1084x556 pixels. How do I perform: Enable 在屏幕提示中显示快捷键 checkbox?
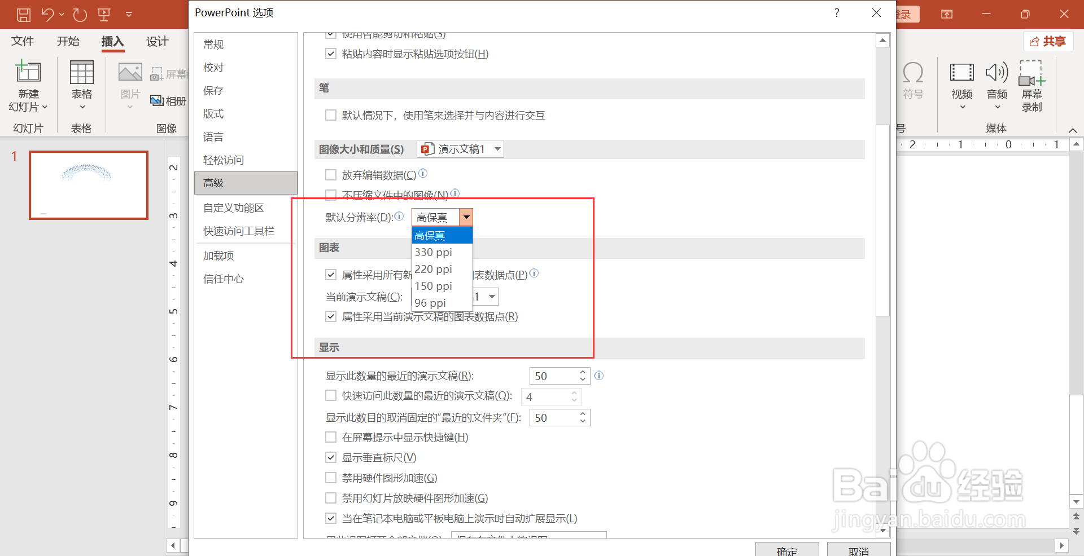(331, 438)
